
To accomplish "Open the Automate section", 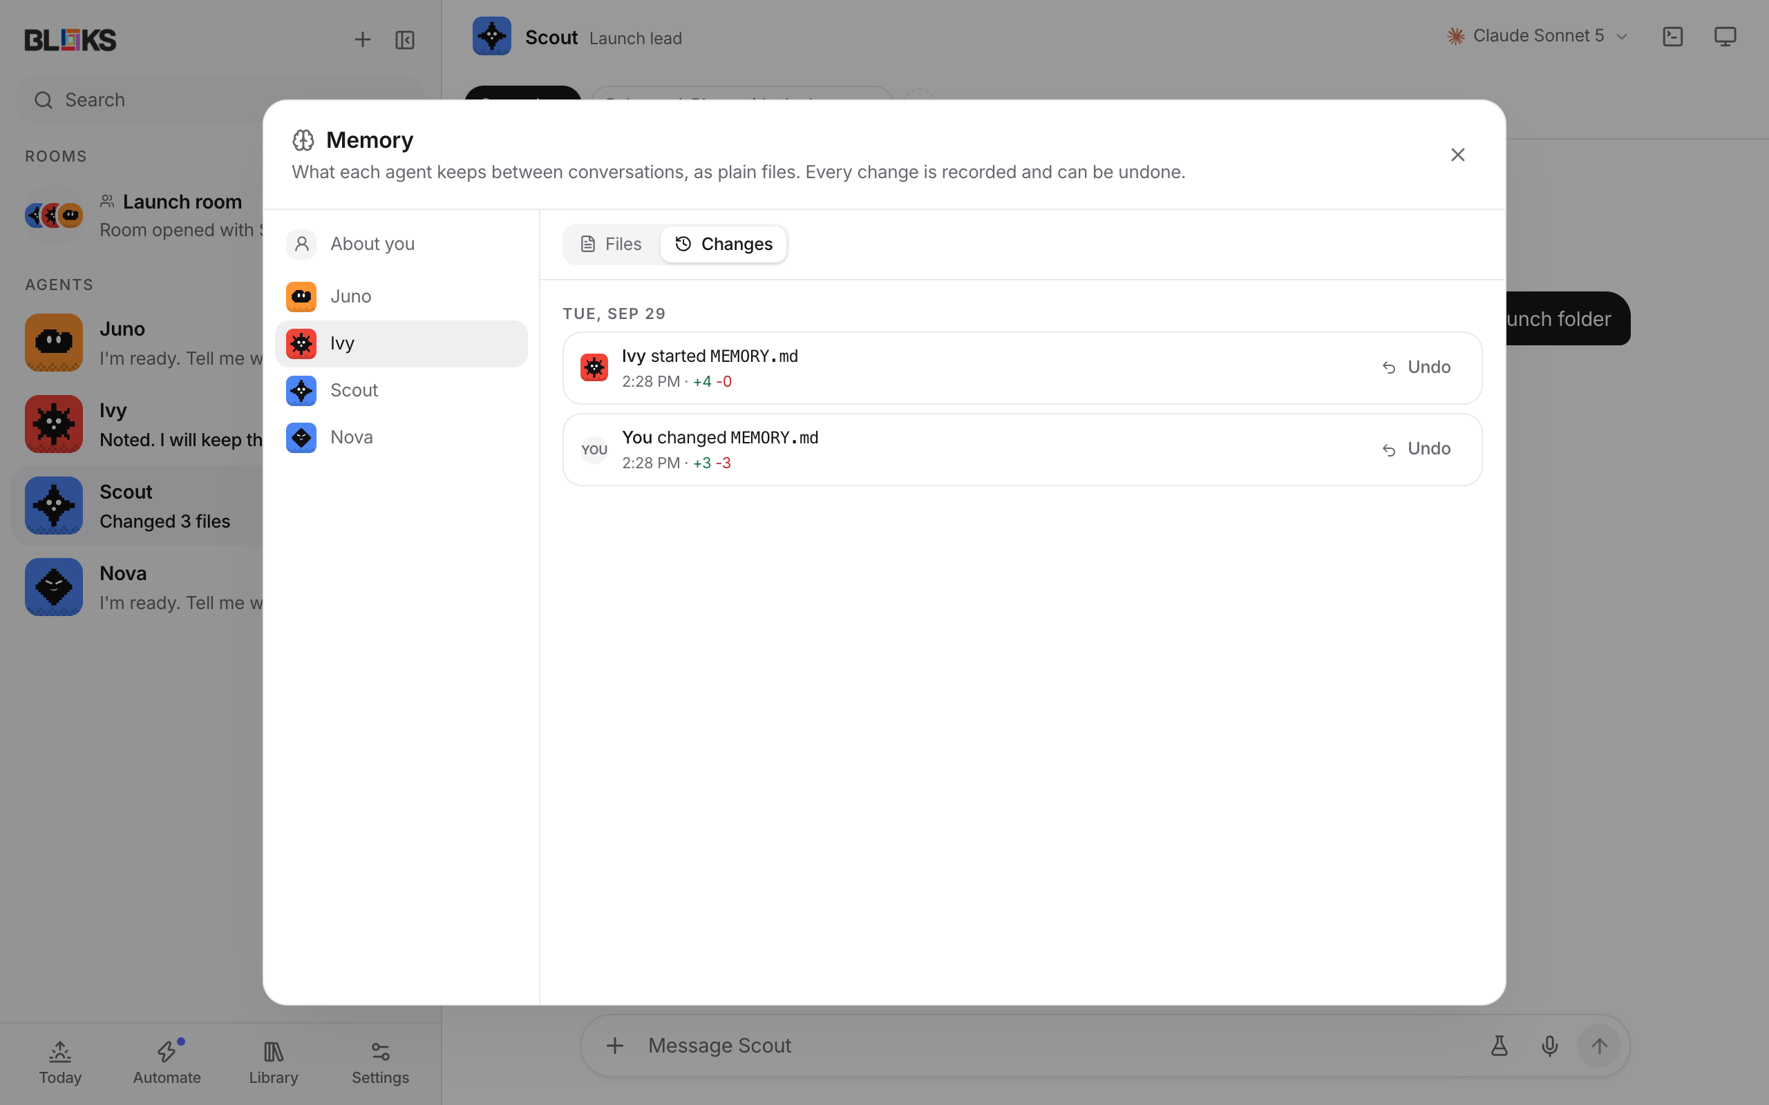I will tap(167, 1063).
